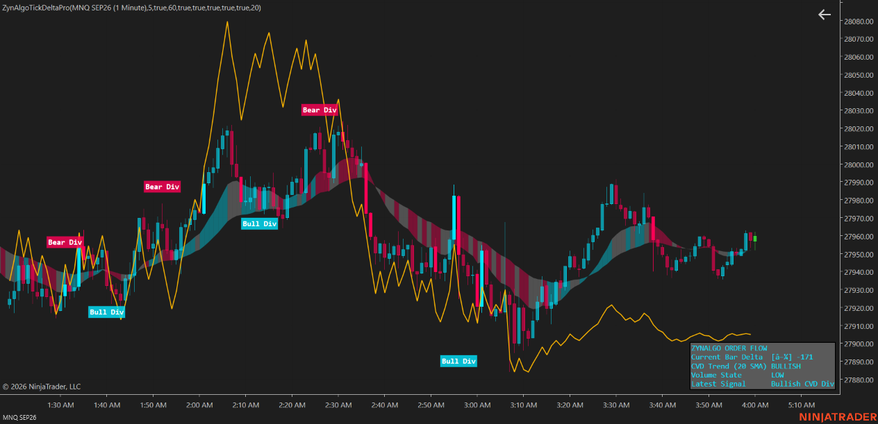Click the Bear Div label near 2:25 AM

tap(320, 110)
